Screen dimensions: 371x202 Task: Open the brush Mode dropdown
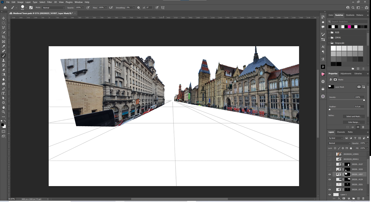click(x=53, y=8)
